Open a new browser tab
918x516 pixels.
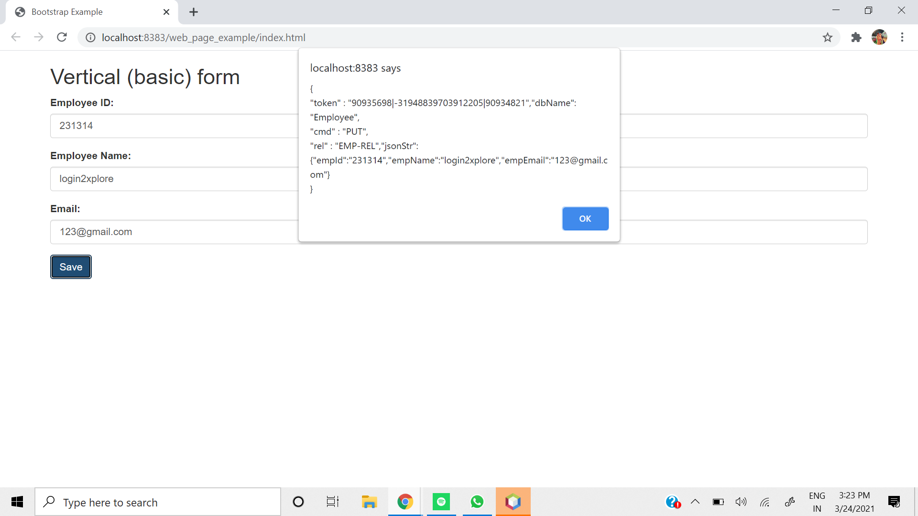[194, 12]
